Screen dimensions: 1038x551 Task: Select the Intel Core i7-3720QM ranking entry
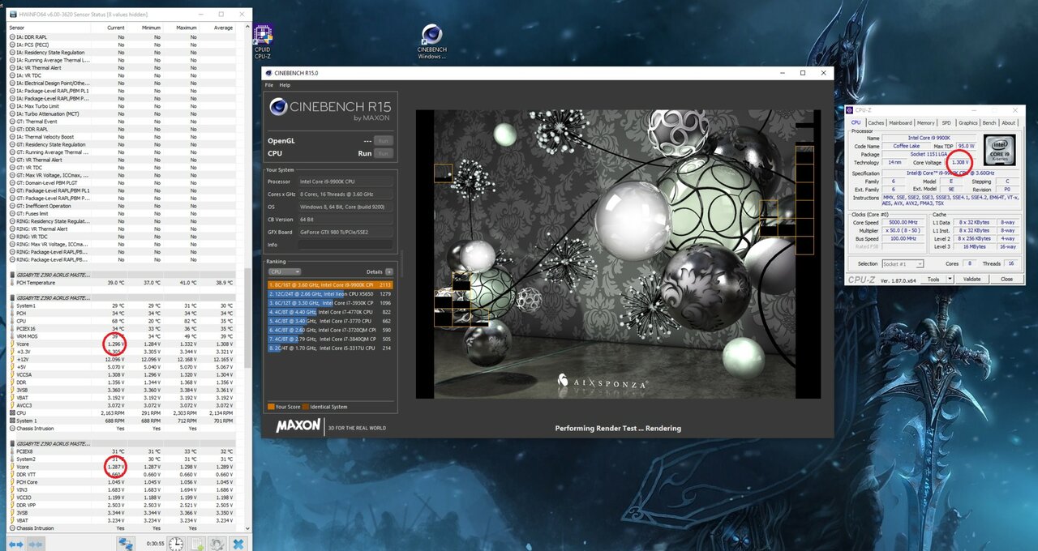click(330, 330)
